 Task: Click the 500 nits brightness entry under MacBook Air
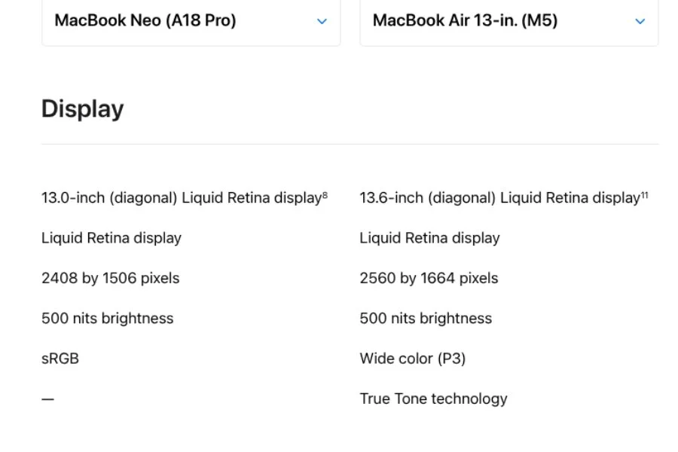point(426,318)
